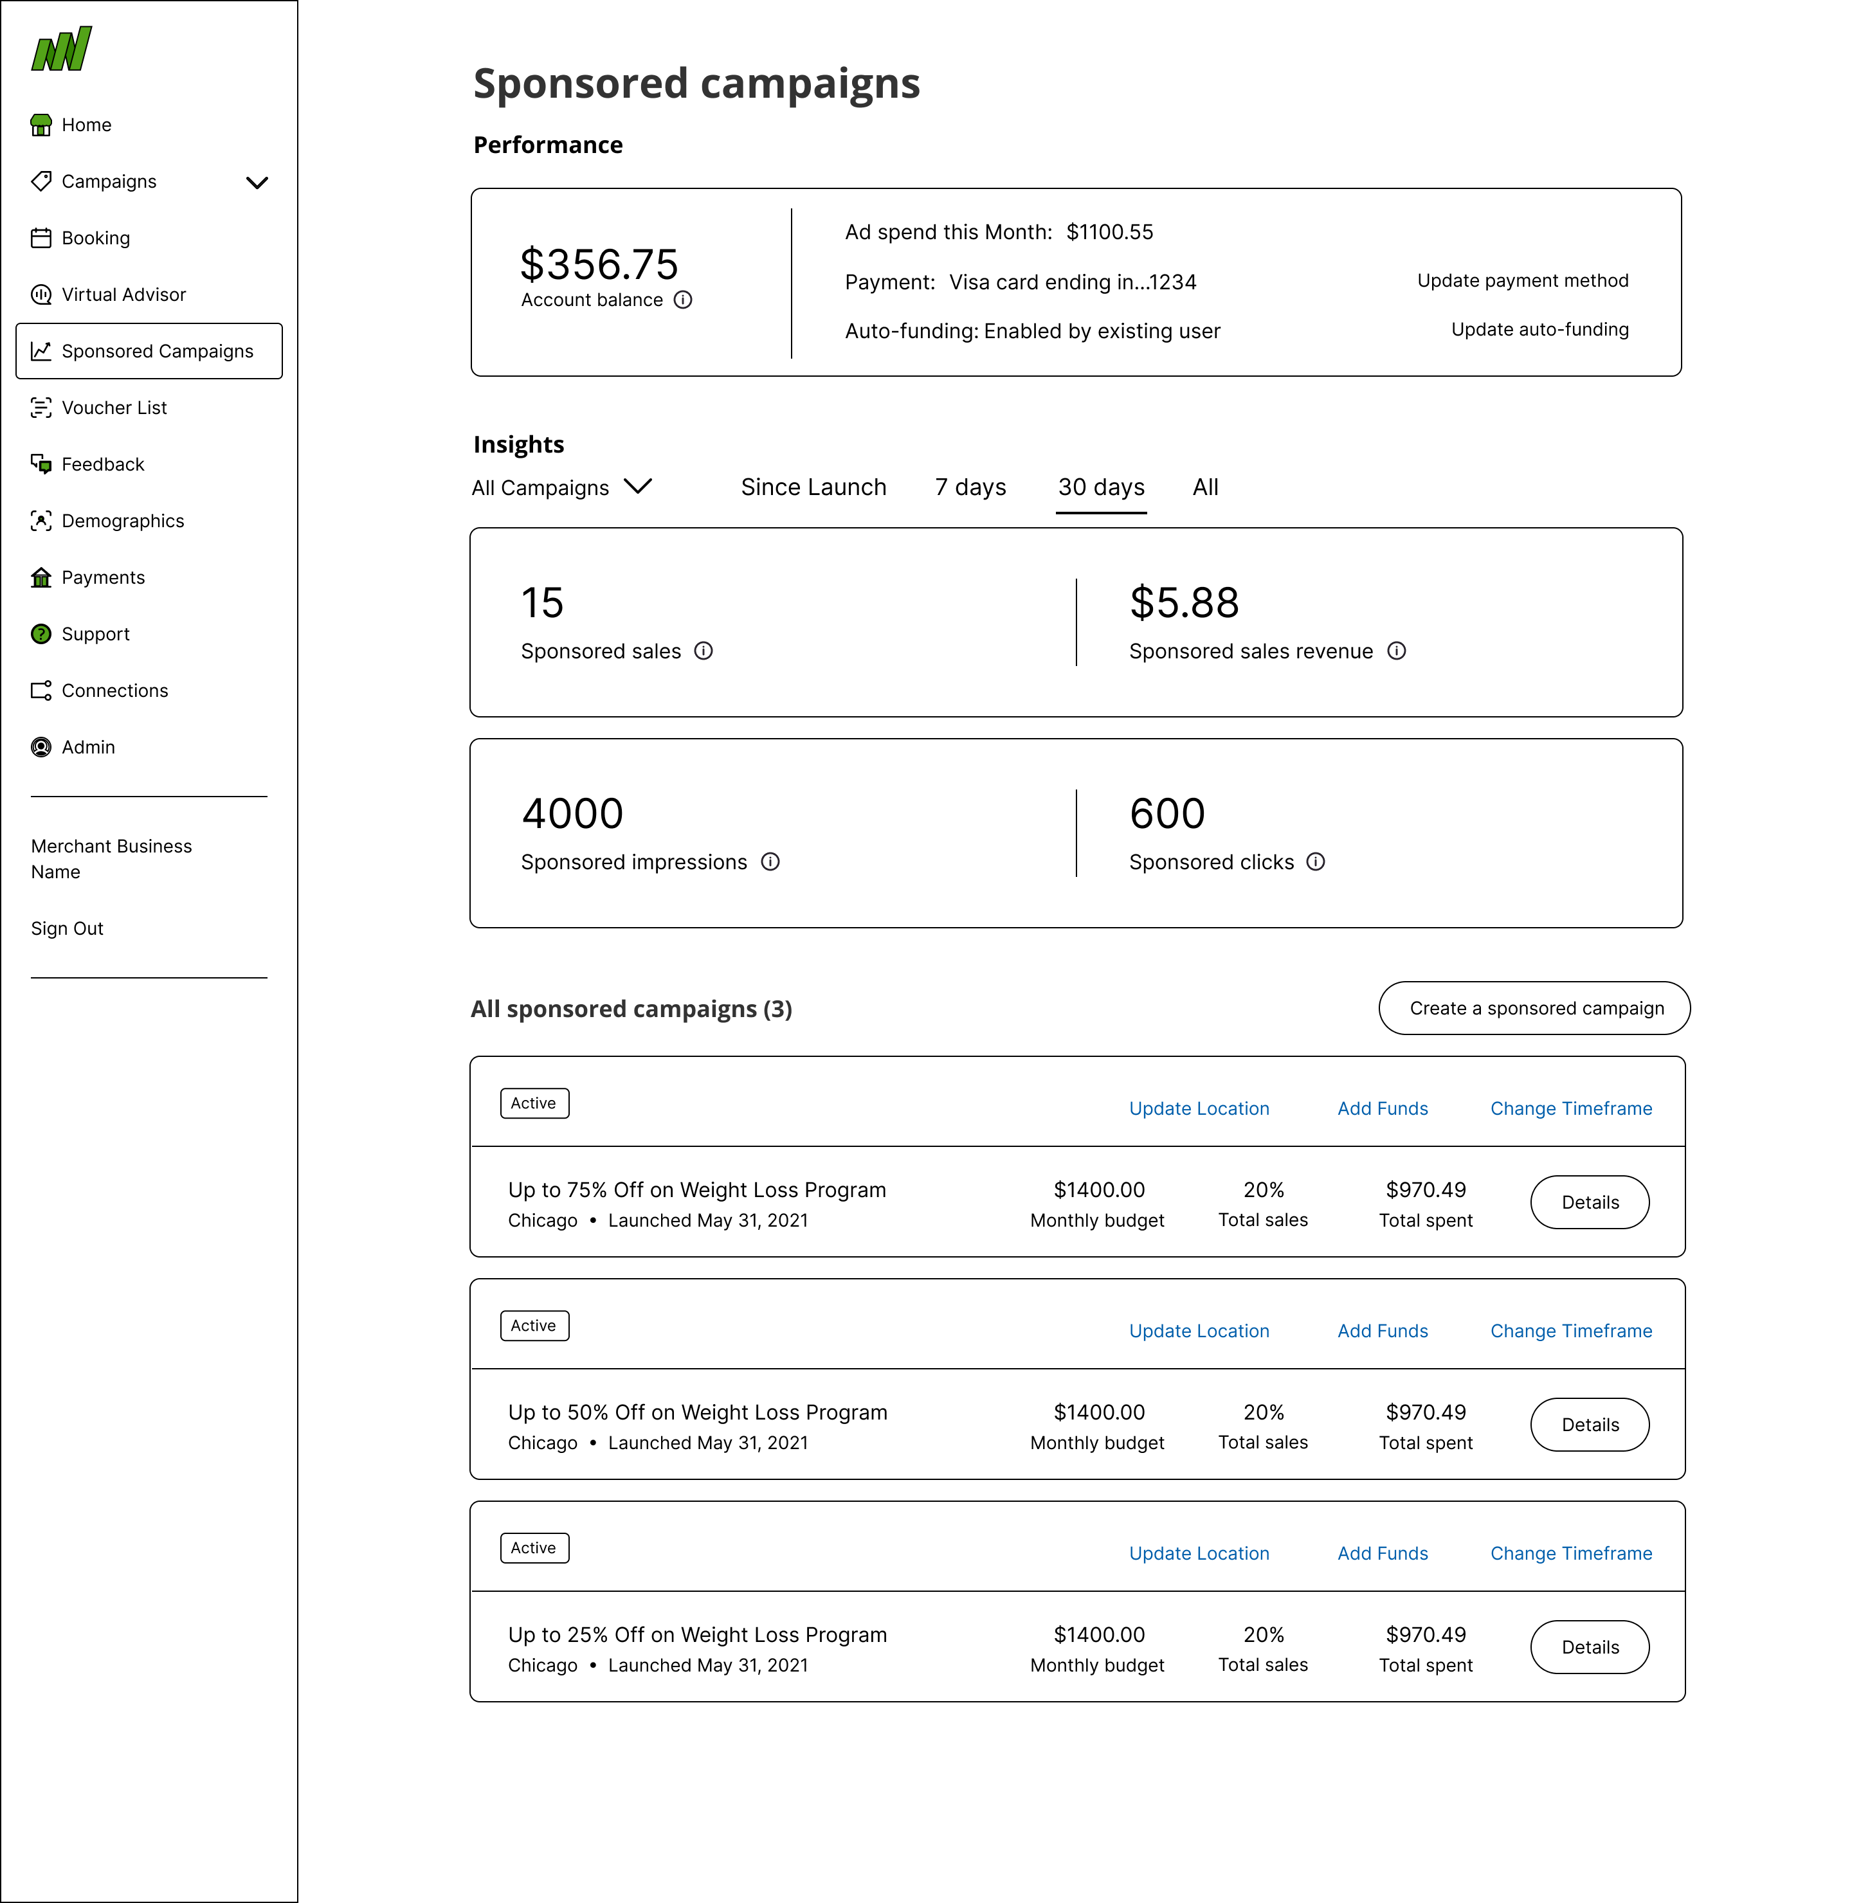Expand the Campaigns menu chevron

(257, 182)
